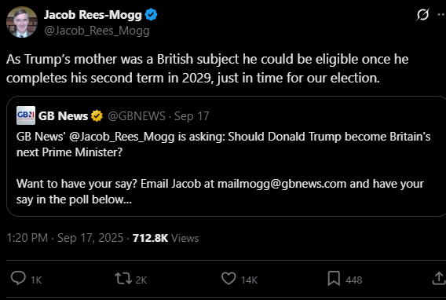Like the tweet with the heart icon

[x=228, y=278]
